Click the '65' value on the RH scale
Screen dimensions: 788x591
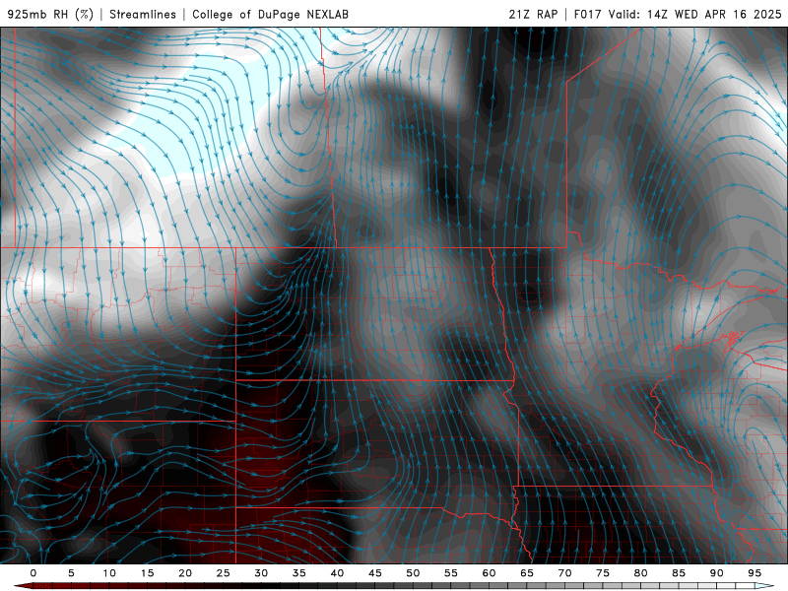click(527, 573)
